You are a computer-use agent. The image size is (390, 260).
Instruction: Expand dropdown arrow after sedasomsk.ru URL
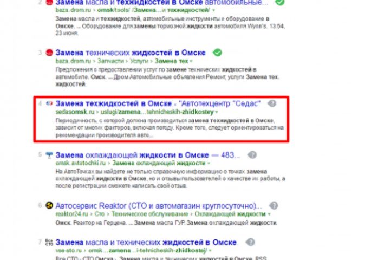point(216,112)
